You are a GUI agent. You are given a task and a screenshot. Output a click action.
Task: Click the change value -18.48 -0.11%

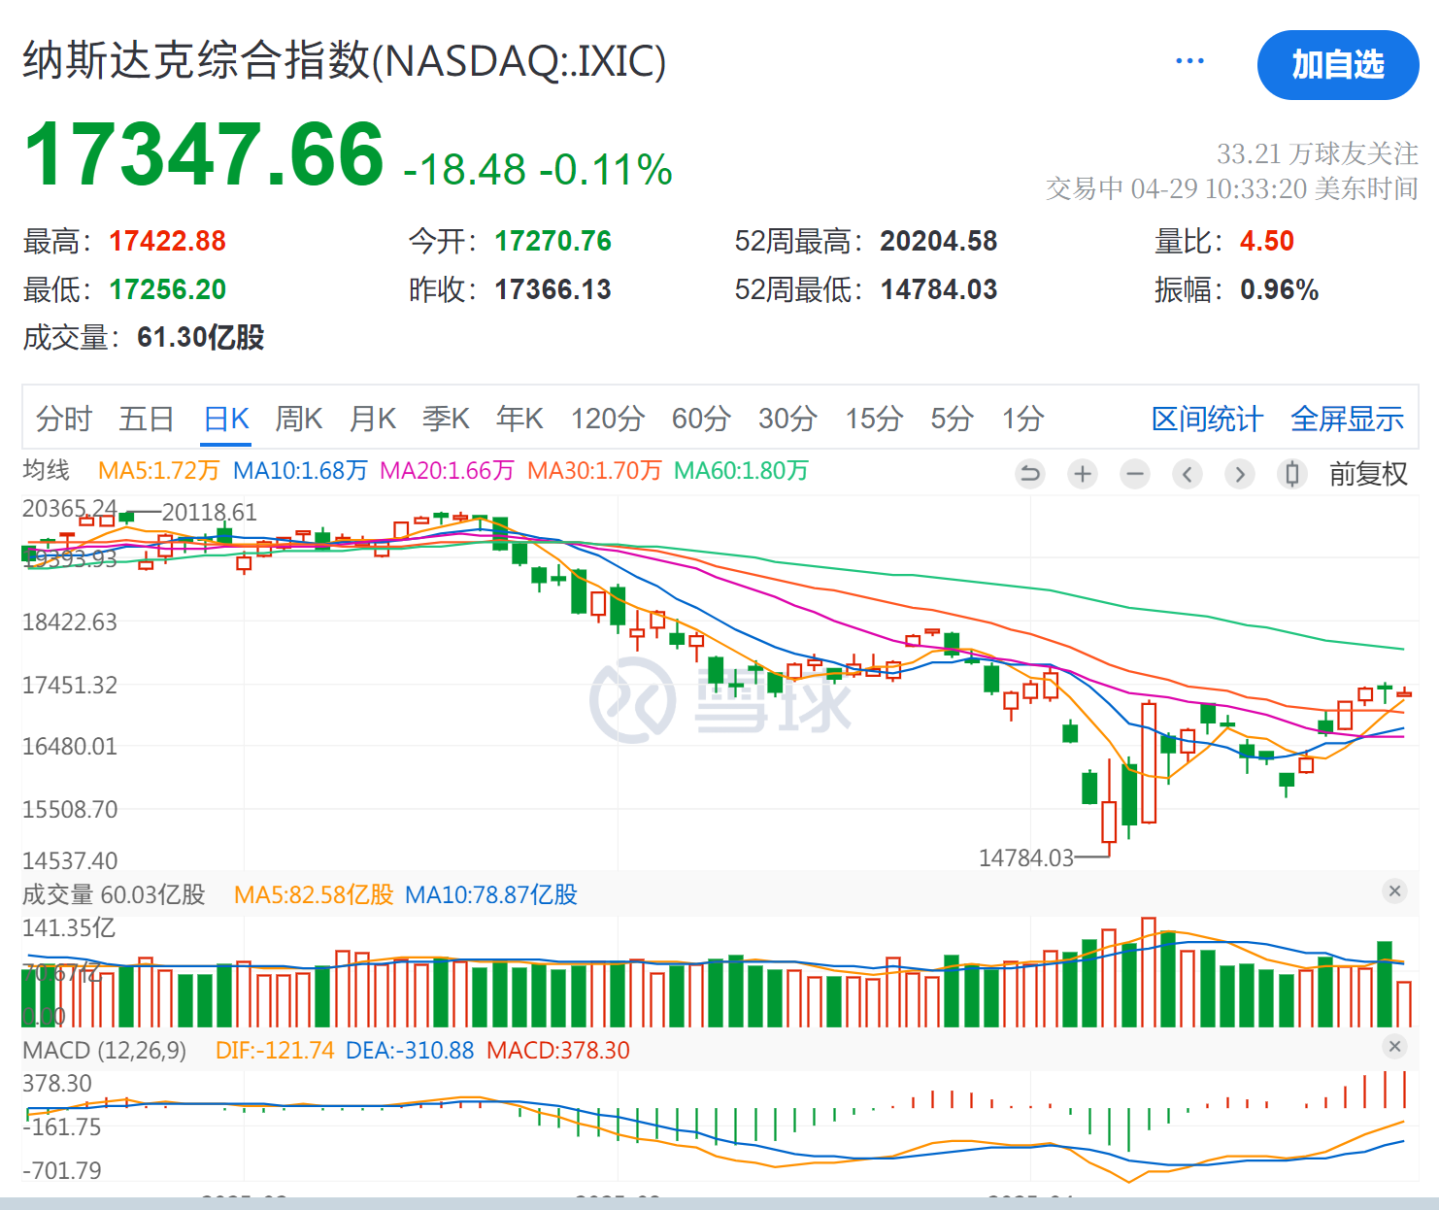click(x=538, y=169)
